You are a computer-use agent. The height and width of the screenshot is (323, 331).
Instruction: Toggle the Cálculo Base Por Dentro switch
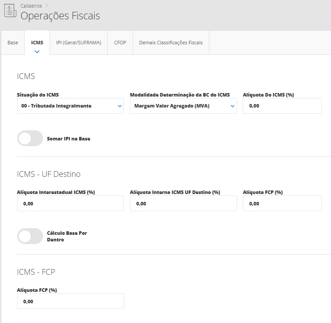30,236
